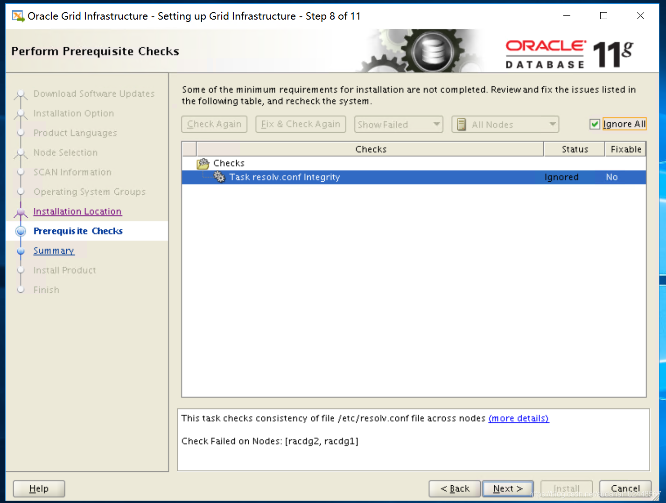Click the Check Failed on Nodes text
Screen dimensions: 666x503
[x=270, y=441]
